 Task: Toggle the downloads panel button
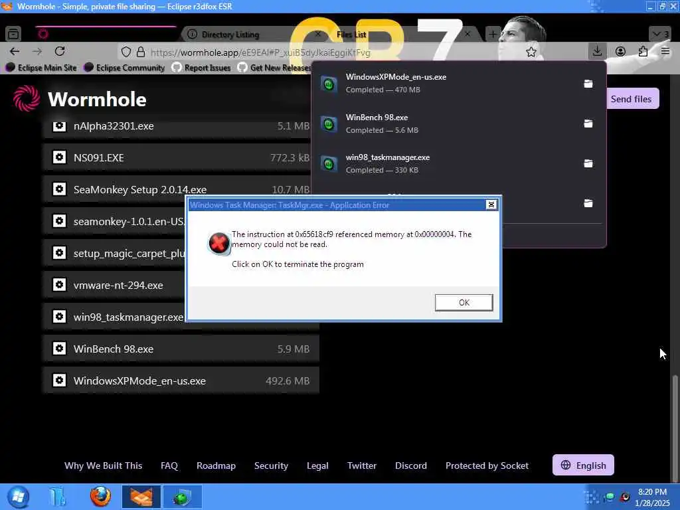pos(597,51)
